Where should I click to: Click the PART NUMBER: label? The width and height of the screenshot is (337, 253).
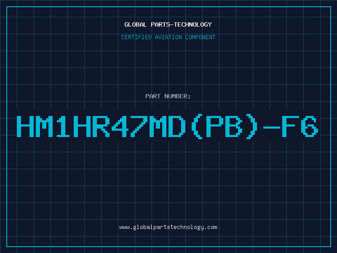pos(168,96)
